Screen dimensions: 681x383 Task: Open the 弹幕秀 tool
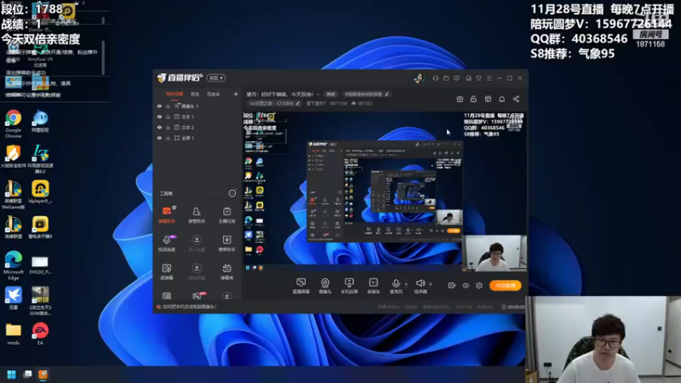(x=226, y=272)
